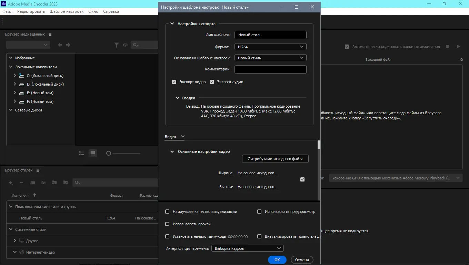Collapse the Основные настройки видео section
The image size is (469, 265).
(172, 151)
